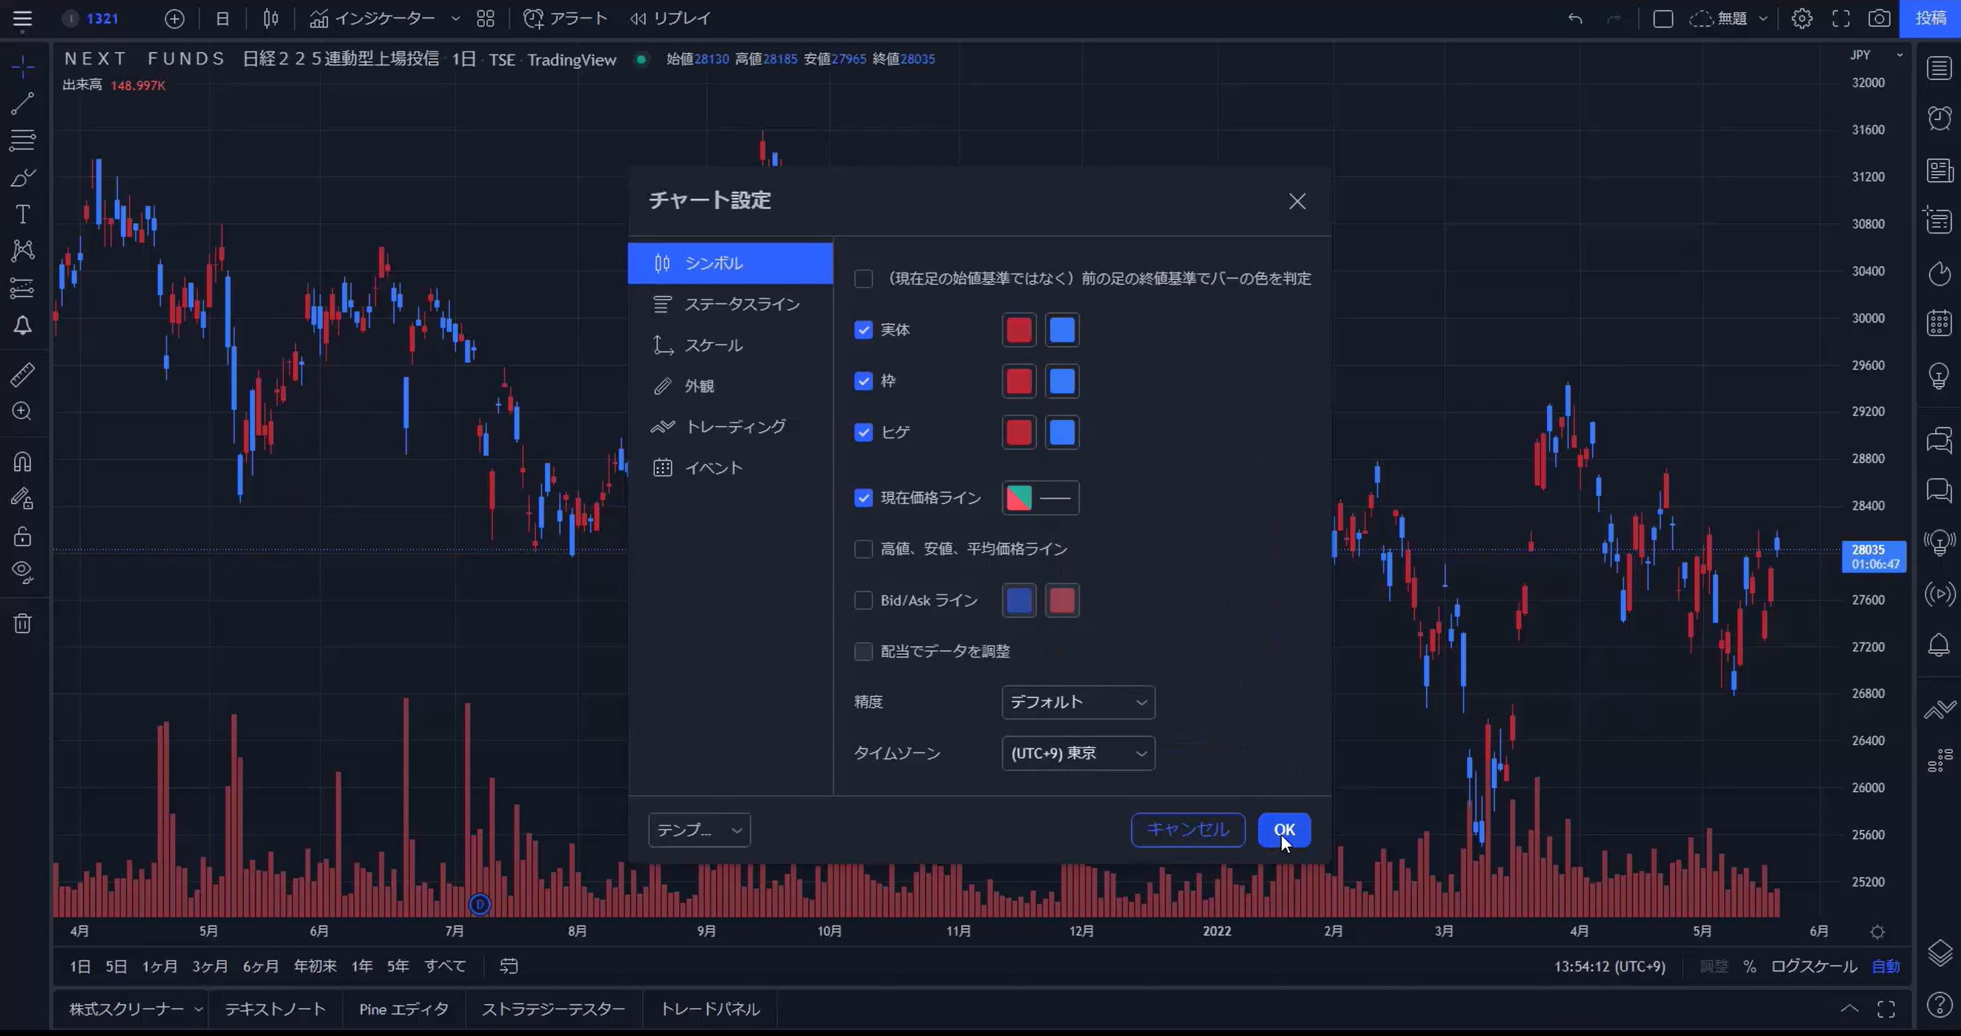Confirm settings with the OK button
The image size is (1961, 1036).
tap(1283, 830)
